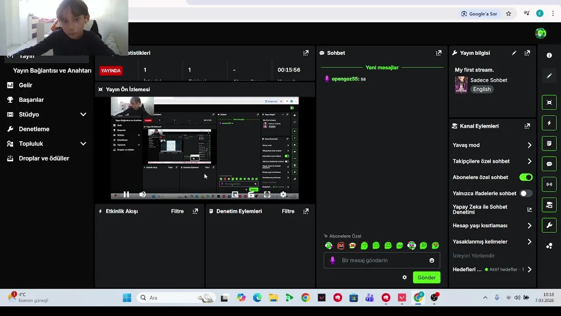Click the three-dots layout icon in right sidebar

(549, 246)
